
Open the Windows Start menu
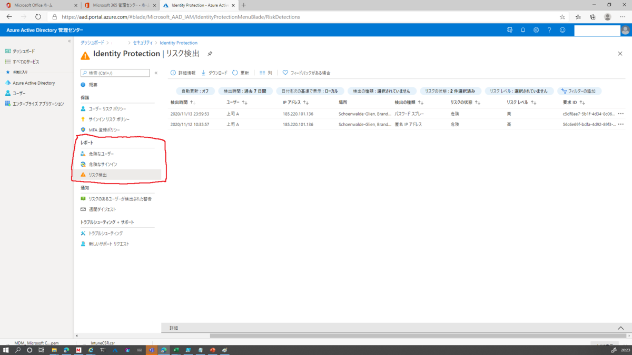6,350
